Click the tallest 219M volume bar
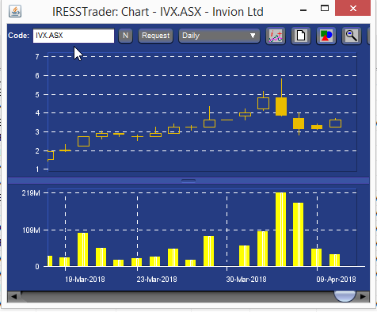Viewport: 377px width, 312px height. pyautogui.click(x=280, y=229)
